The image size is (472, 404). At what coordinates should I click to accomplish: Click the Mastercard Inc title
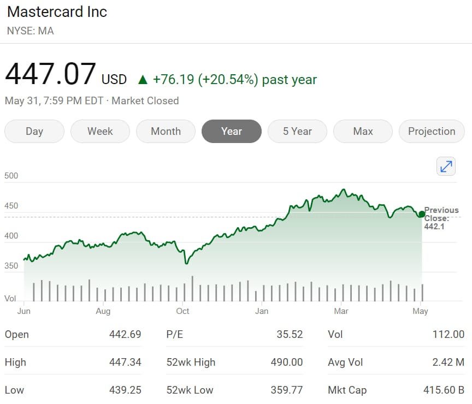pos(57,12)
